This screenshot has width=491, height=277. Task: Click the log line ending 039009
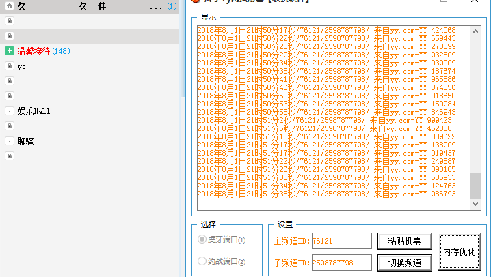[327, 63]
